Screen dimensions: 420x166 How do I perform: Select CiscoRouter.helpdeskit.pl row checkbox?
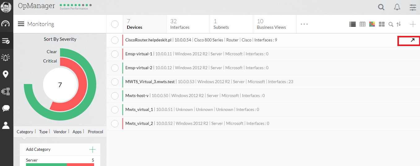(x=115, y=40)
